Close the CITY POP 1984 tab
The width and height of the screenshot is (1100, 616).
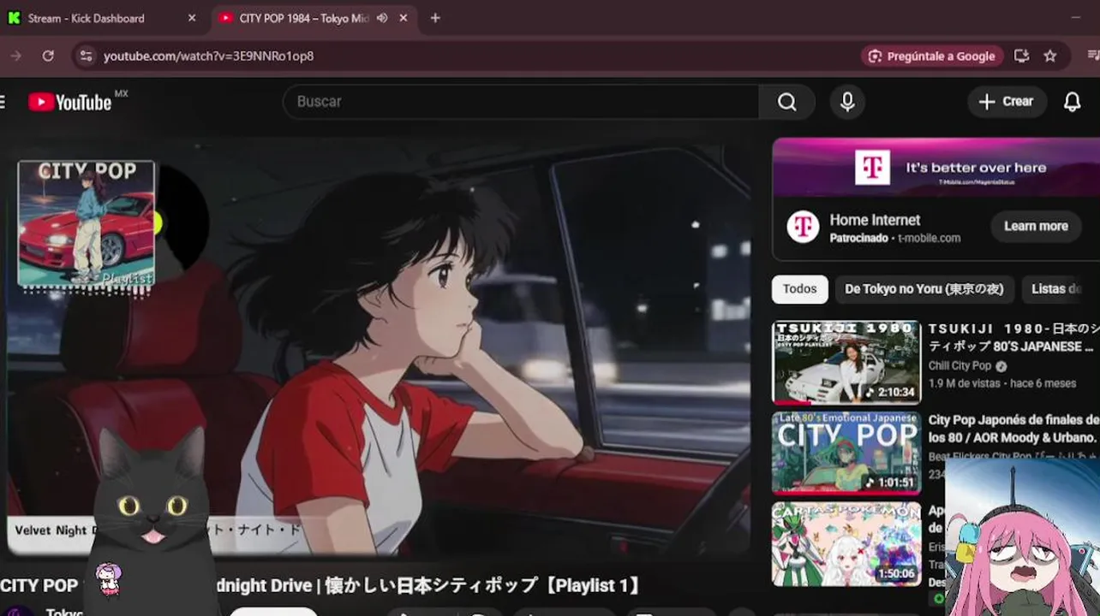point(404,18)
